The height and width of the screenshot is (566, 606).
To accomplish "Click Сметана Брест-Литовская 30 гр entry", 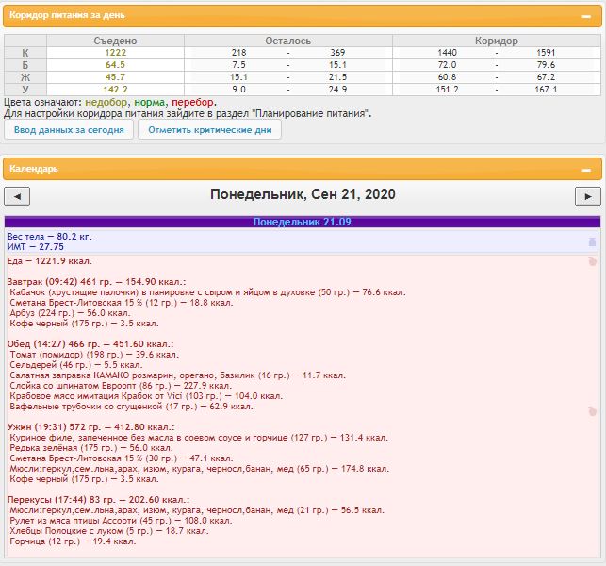I will point(122,458).
